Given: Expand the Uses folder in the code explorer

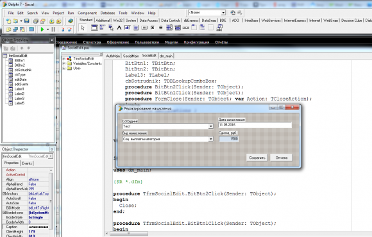Looking at the screenshot, I should click(x=64, y=69).
